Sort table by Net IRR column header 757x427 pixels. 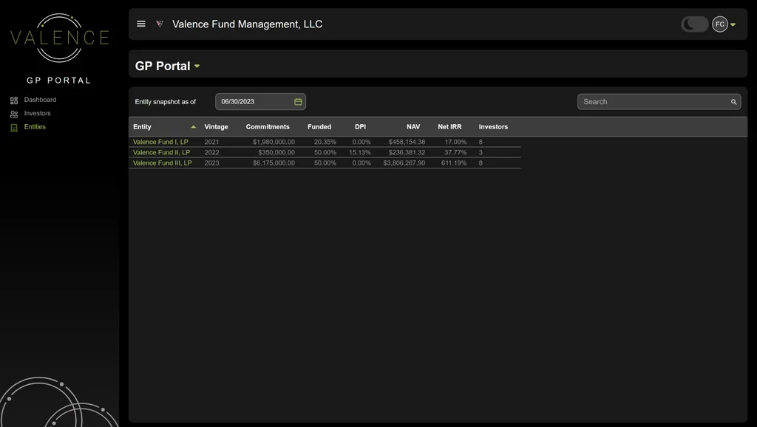449,127
